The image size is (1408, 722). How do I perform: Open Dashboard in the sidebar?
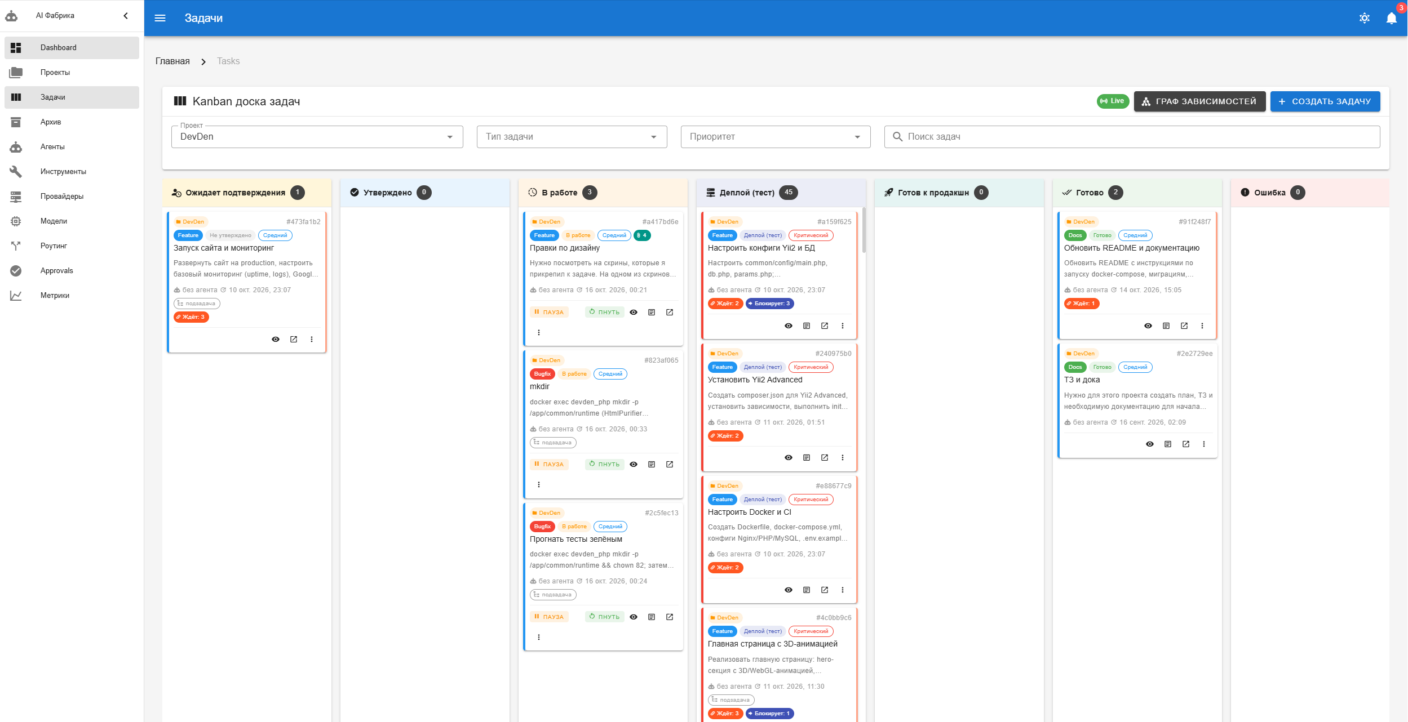point(72,48)
